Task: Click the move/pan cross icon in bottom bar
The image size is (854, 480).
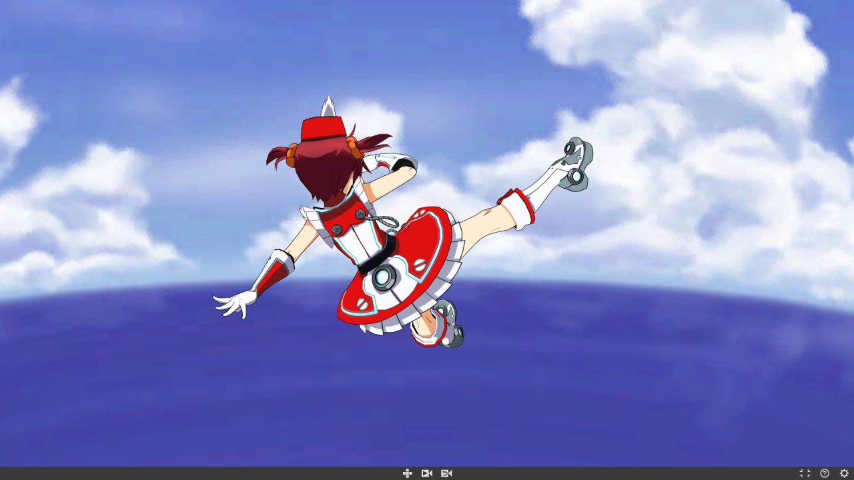Action: tap(407, 473)
